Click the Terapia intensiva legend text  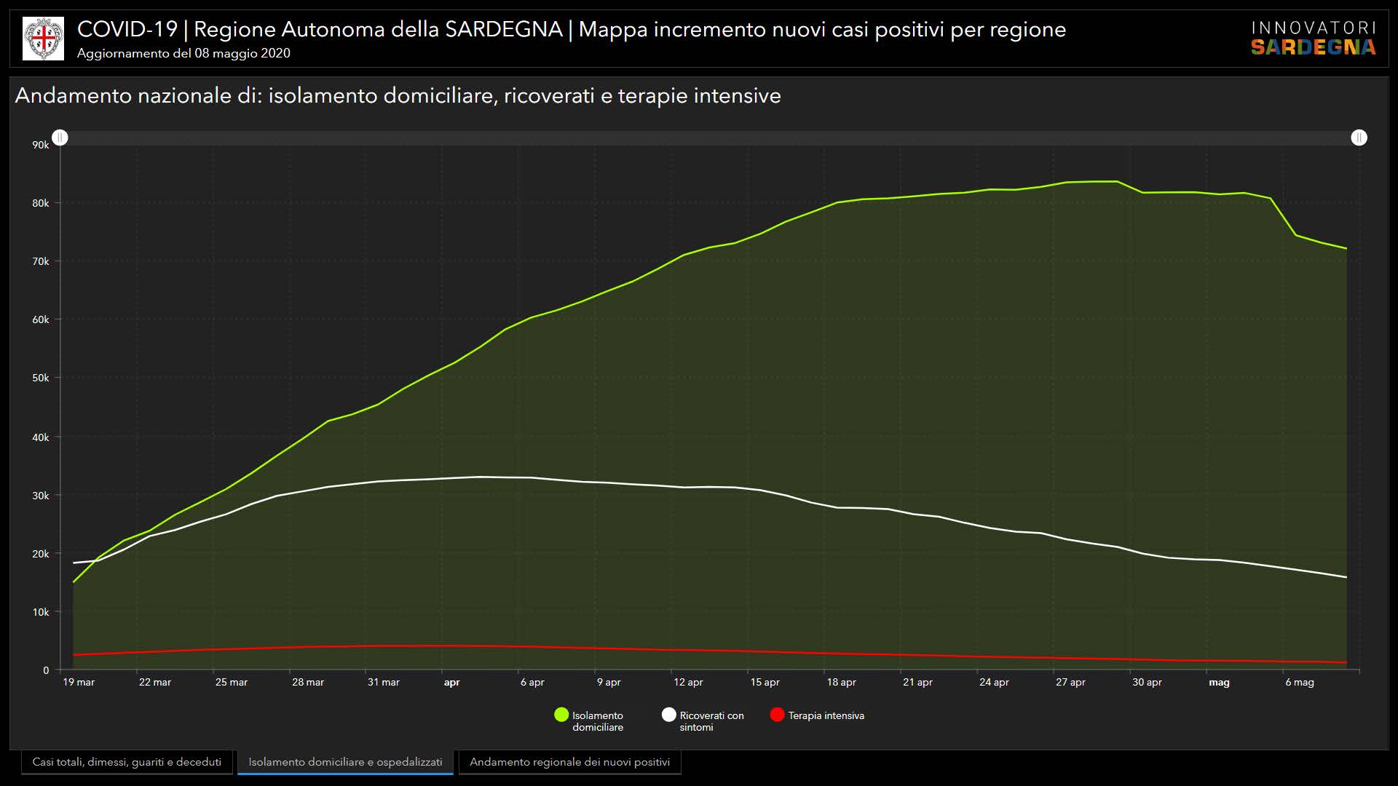(x=826, y=715)
